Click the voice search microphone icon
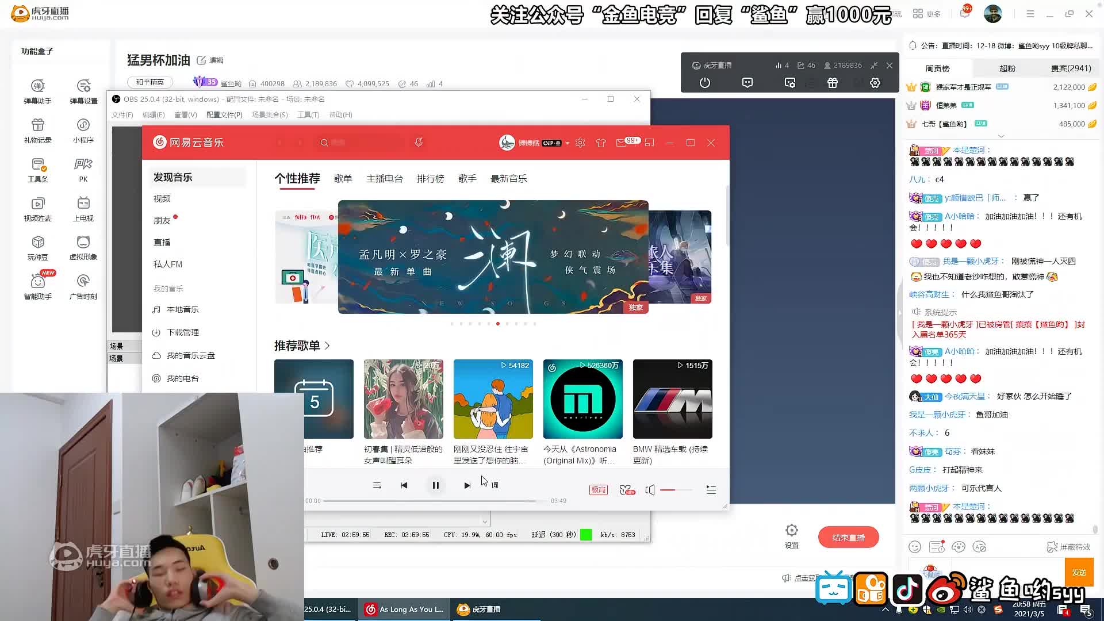This screenshot has width=1104, height=621. click(419, 142)
